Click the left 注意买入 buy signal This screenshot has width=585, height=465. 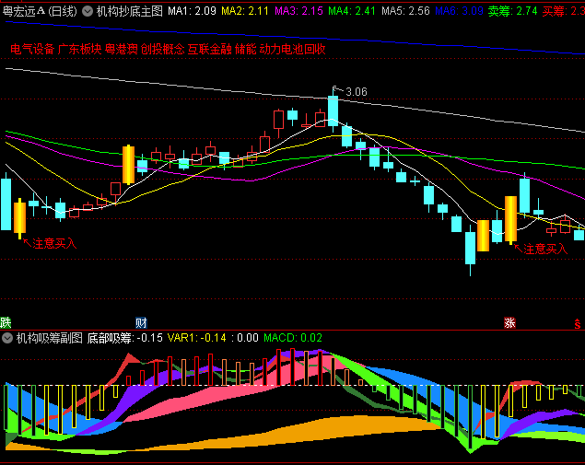tap(54, 244)
